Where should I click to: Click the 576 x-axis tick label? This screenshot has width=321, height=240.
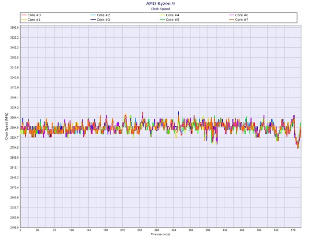tap(293, 230)
